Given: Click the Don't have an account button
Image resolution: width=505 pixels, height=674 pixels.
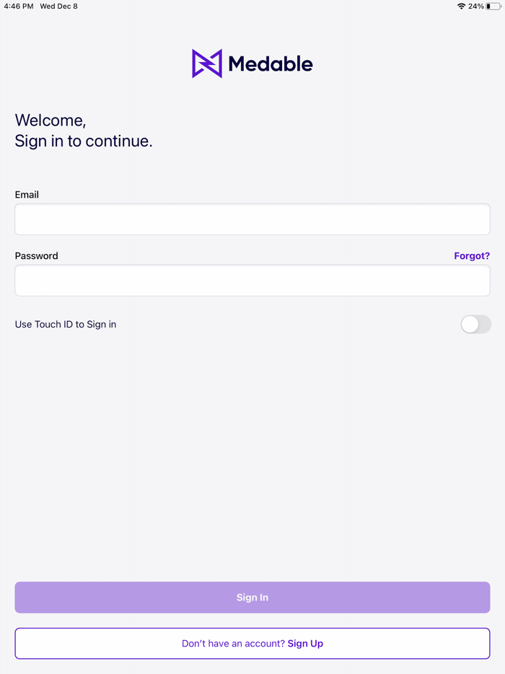Looking at the screenshot, I should pyautogui.click(x=252, y=643).
